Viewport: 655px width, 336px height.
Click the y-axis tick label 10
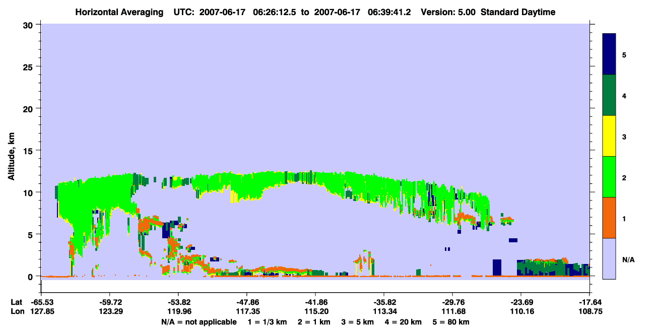tap(29, 192)
